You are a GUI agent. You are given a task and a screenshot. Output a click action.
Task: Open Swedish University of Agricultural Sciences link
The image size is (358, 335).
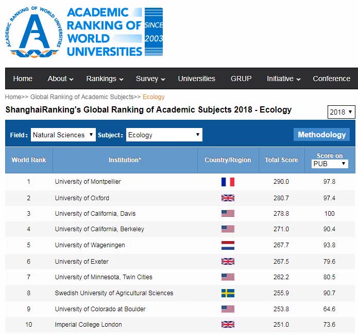pyautogui.click(x=114, y=293)
